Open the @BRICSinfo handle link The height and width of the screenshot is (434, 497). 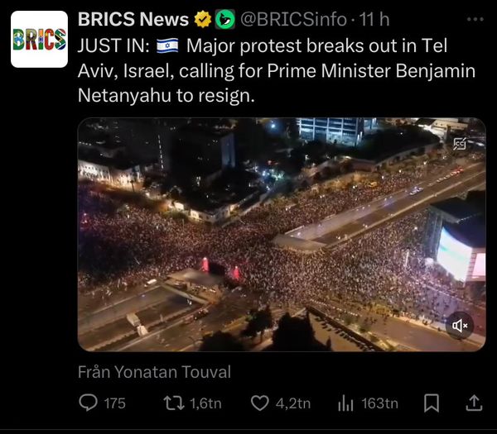(x=293, y=20)
